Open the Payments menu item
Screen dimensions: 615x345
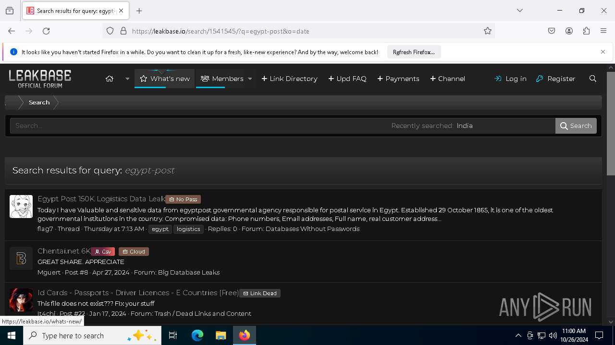click(398, 79)
